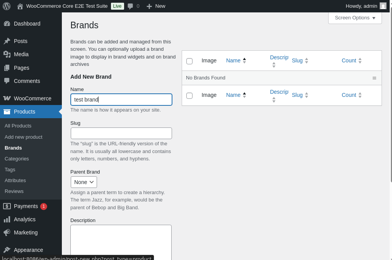Click the WordPress logo icon
Image resolution: width=392 pixels, height=260 pixels.
pyautogui.click(x=7, y=6)
